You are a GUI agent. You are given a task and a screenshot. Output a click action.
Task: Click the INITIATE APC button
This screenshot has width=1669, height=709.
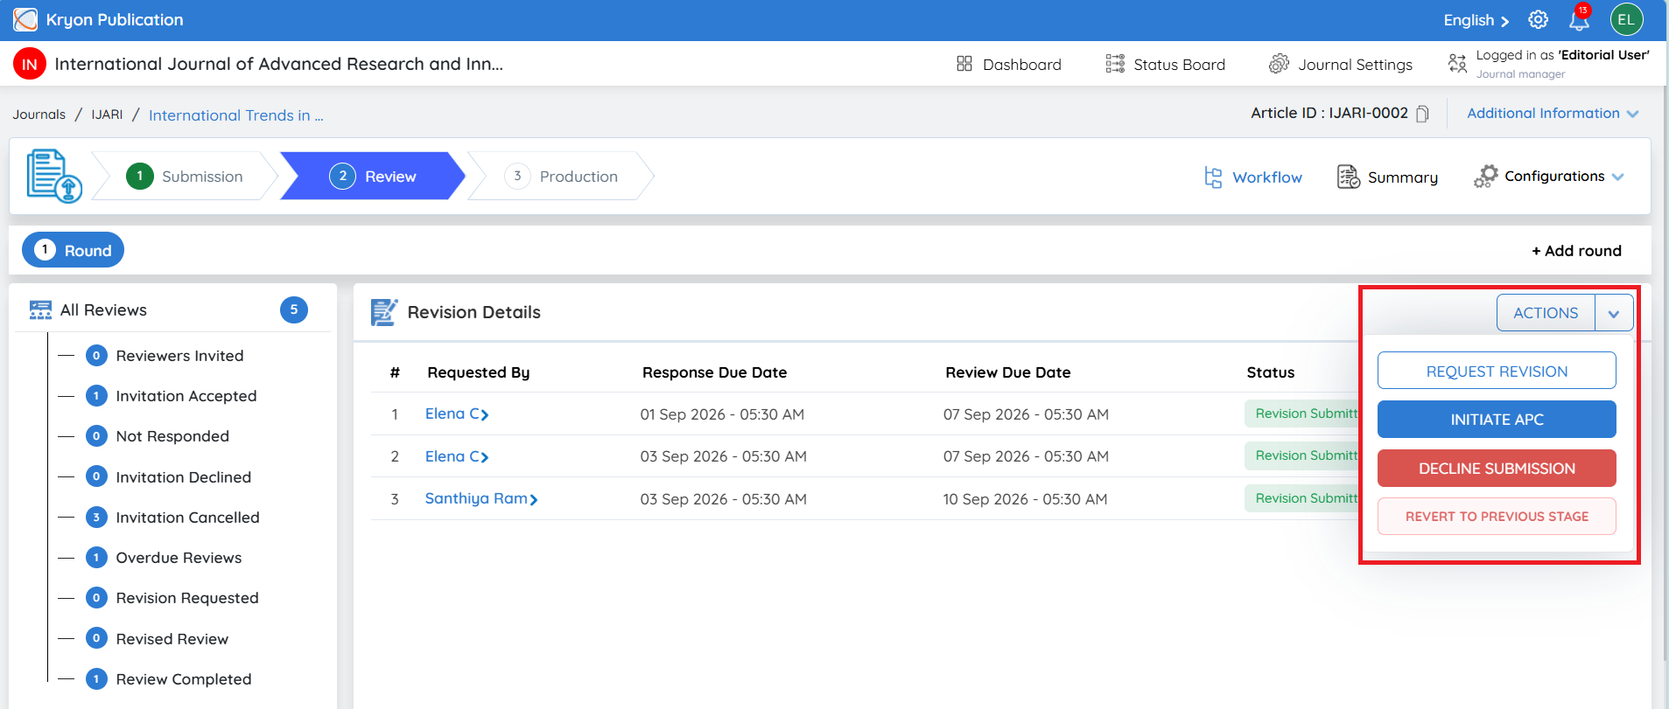(1497, 420)
